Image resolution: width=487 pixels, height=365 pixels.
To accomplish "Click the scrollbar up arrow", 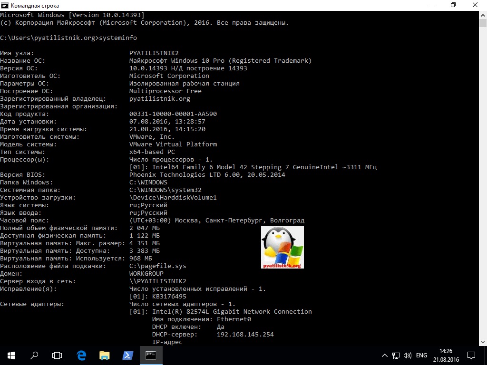I will 483,15.
